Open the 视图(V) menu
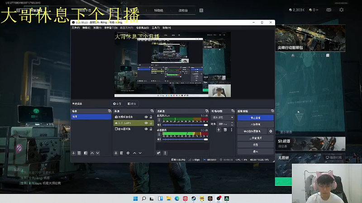 click(97, 28)
